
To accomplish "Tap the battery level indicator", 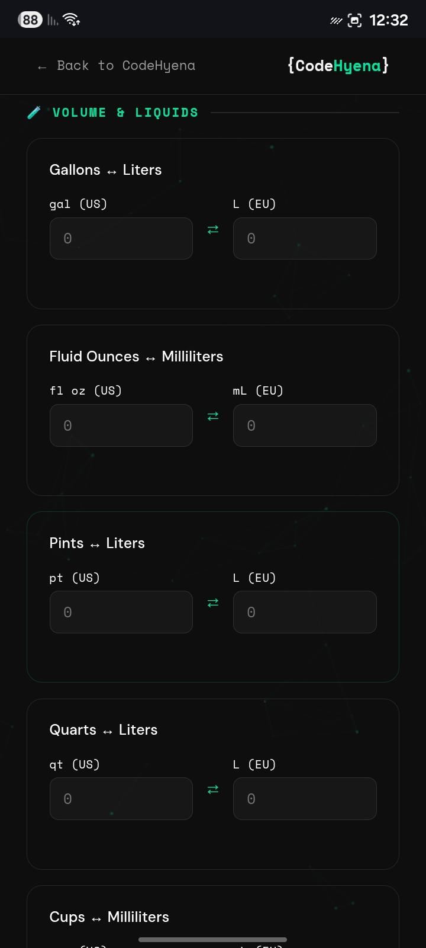I will point(30,20).
